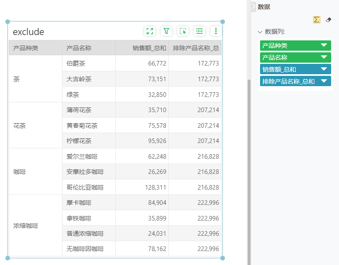The height and width of the screenshot is (265, 339).
Task: Open dropdown arrow of 产品种类 field
Action: click(x=324, y=45)
